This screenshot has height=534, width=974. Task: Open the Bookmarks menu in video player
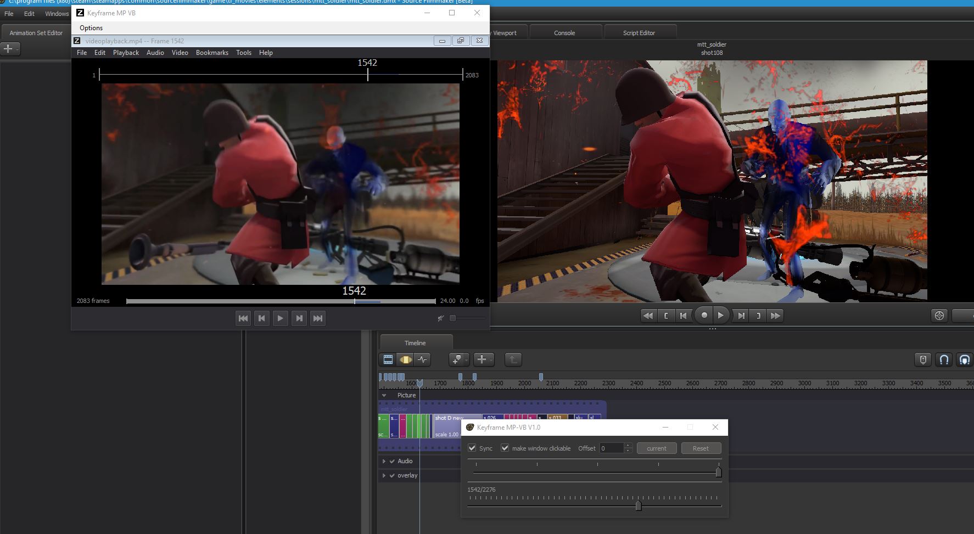[x=212, y=53]
